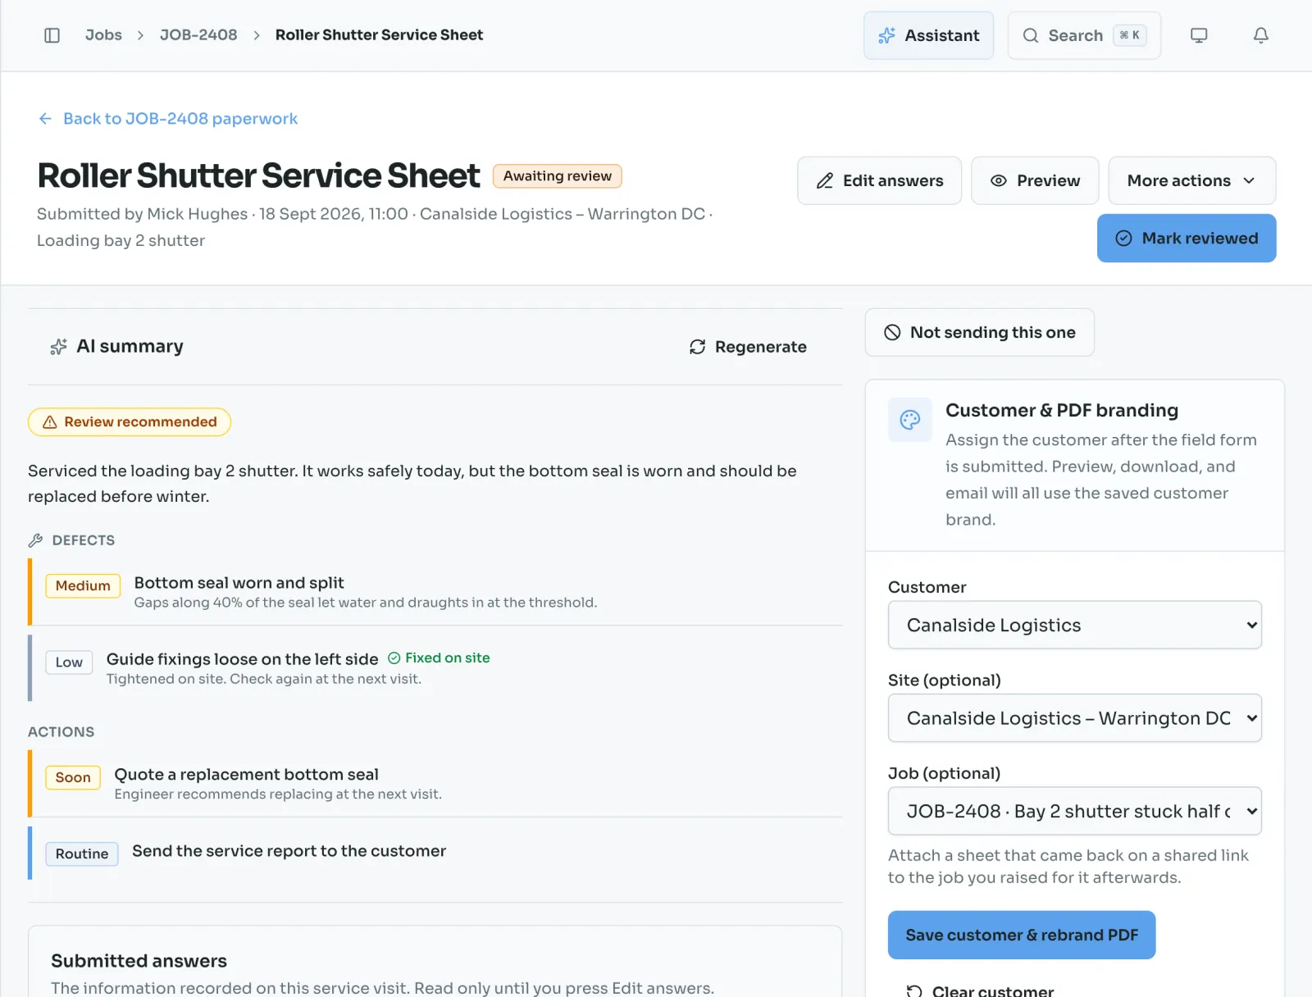Select the Routine priority tag
Viewport: 1312px width, 997px height.
click(x=82, y=854)
